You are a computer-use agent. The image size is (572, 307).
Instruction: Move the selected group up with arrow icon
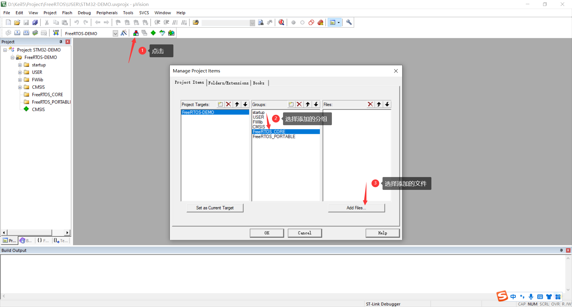click(x=308, y=104)
